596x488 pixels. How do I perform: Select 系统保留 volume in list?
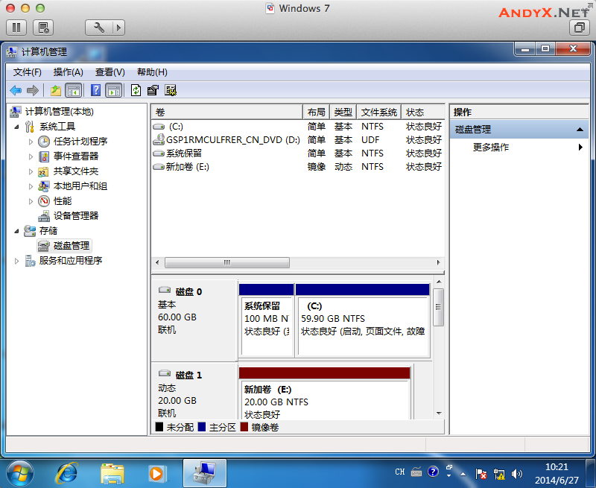pyautogui.click(x=297, y=153)
